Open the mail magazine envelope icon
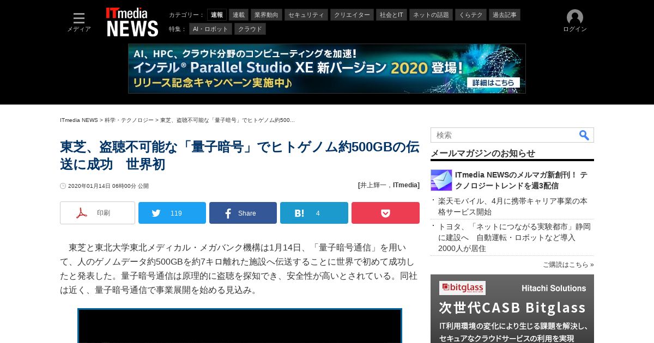 [441, 180]
